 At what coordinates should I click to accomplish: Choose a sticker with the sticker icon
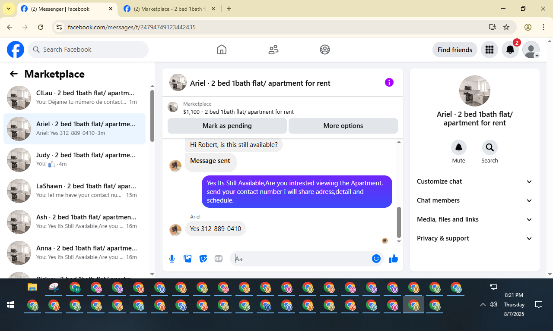[x=203, y=259]
